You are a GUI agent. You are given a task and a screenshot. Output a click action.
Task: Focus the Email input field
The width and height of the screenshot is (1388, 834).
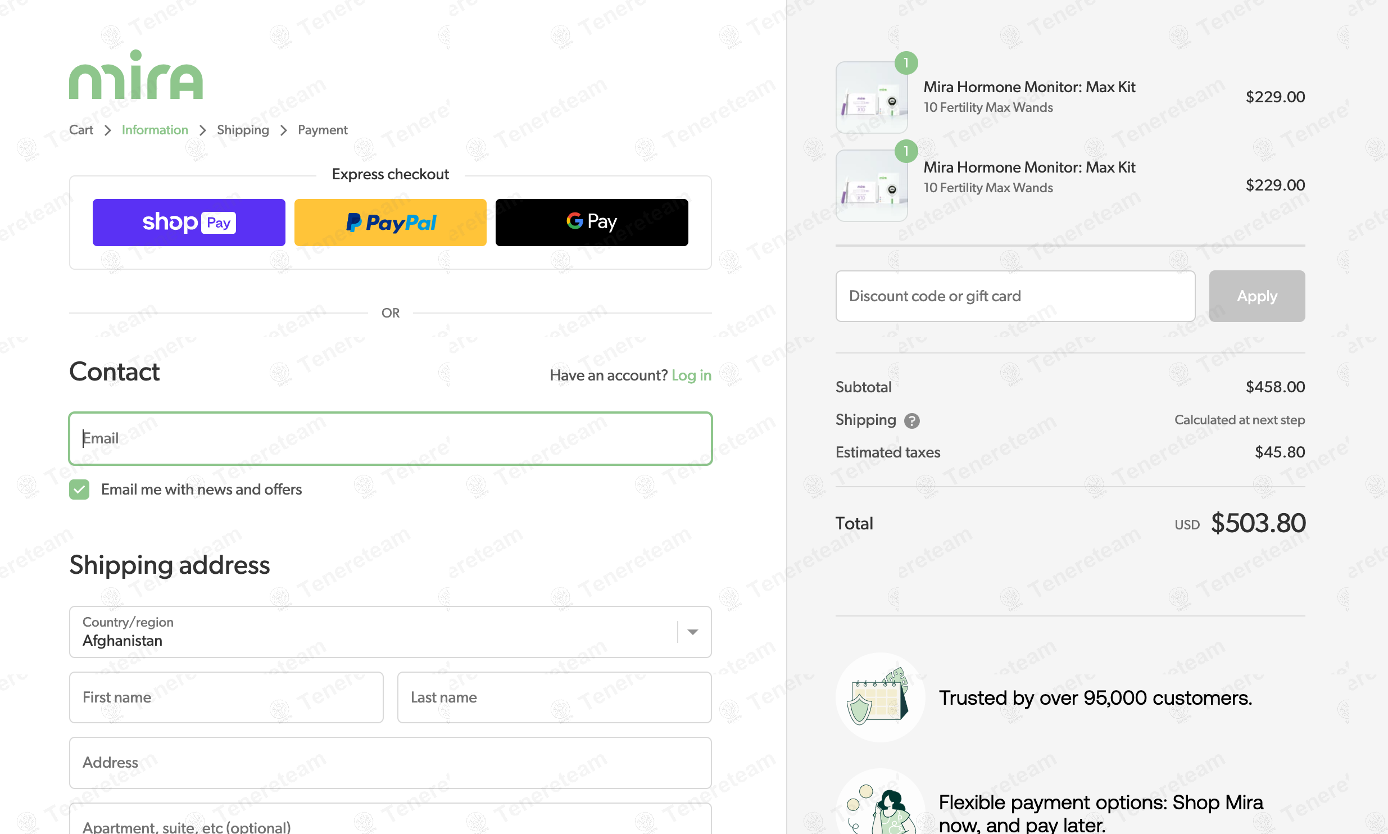391,438
